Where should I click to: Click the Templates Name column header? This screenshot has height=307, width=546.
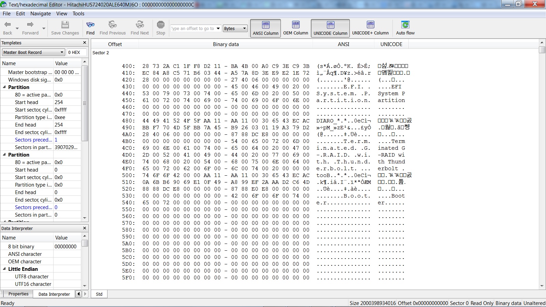coord(27,63)
